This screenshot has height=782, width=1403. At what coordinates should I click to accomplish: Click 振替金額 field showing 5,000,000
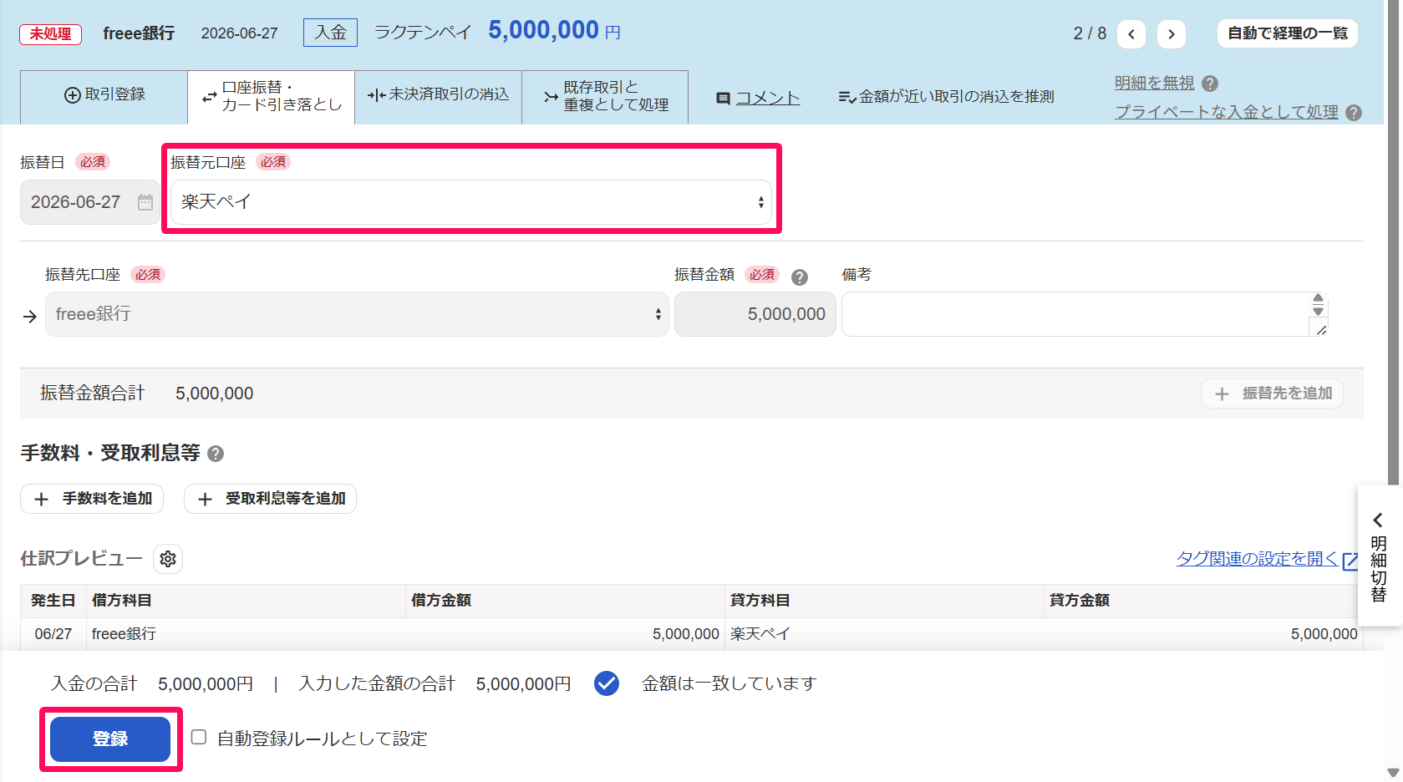tap(755, 314)
